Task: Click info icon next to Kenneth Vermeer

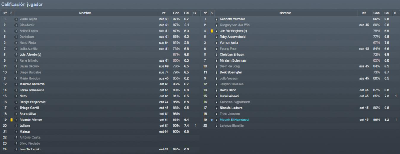Action: coord(217,19)
